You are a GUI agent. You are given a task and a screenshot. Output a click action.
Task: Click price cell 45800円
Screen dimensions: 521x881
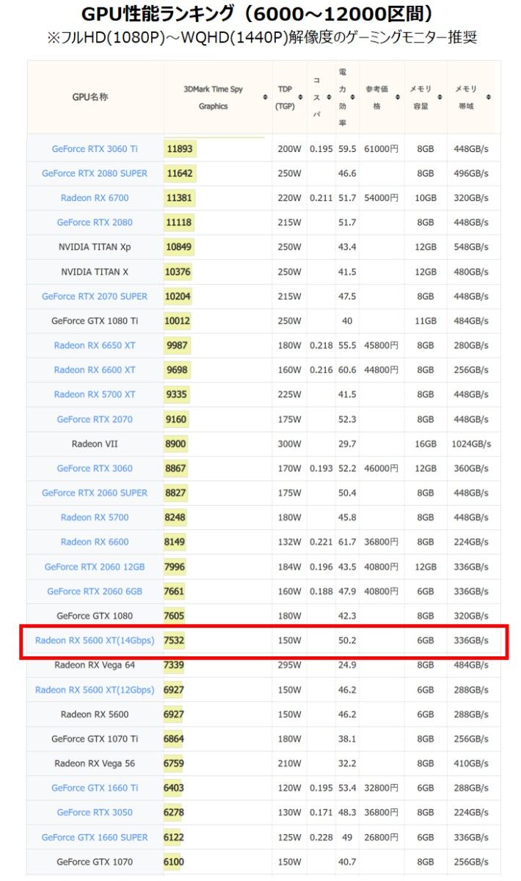pos(381,346)
